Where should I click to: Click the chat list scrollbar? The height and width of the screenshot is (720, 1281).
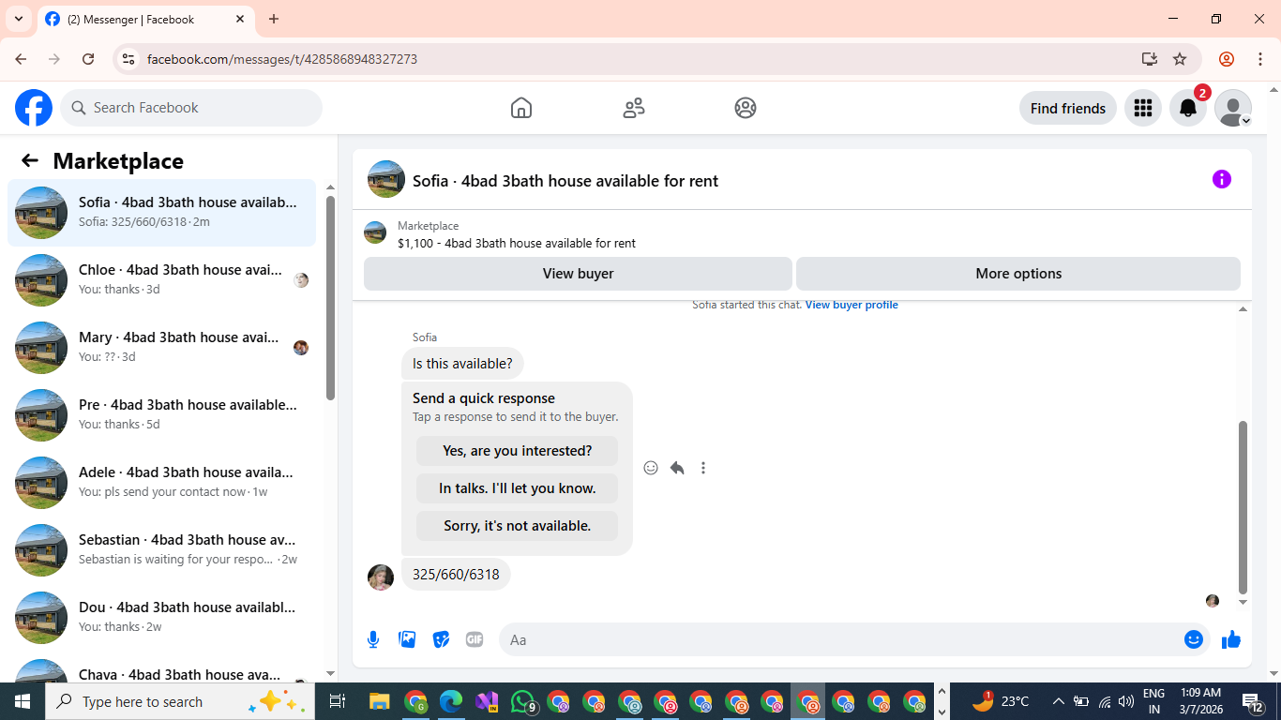330,298
